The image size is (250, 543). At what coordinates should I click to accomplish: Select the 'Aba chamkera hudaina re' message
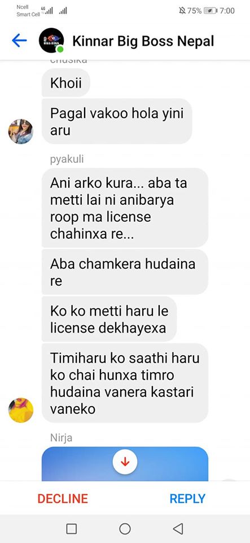click(125, 272)
